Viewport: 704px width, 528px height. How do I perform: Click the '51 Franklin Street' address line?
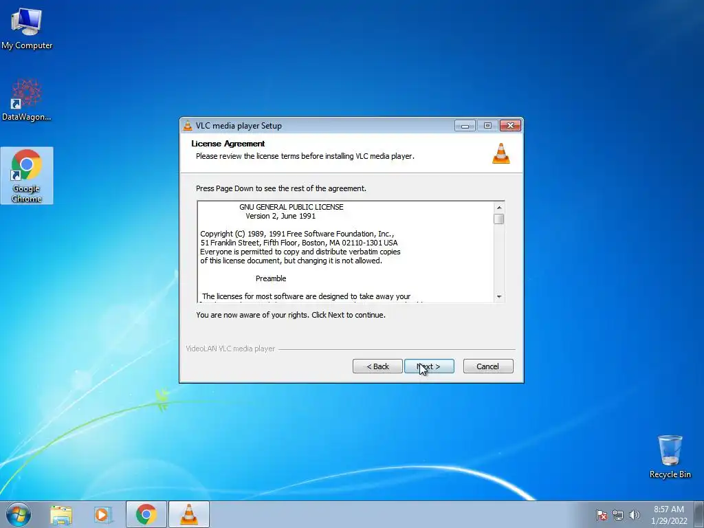point(299,243)
